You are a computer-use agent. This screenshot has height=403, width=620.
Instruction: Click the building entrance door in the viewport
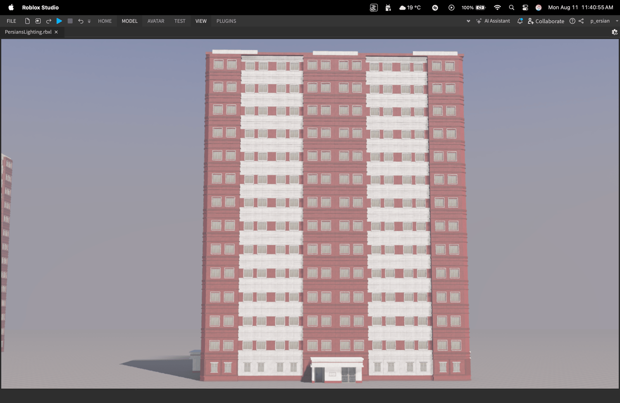[349, 374]
